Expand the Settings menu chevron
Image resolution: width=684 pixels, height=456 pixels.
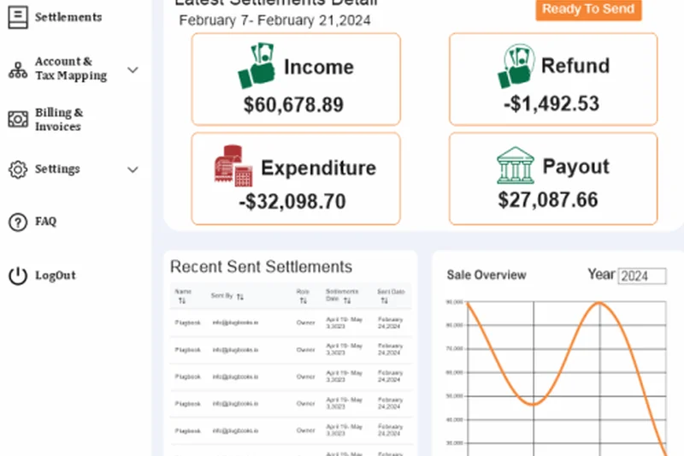133,169
